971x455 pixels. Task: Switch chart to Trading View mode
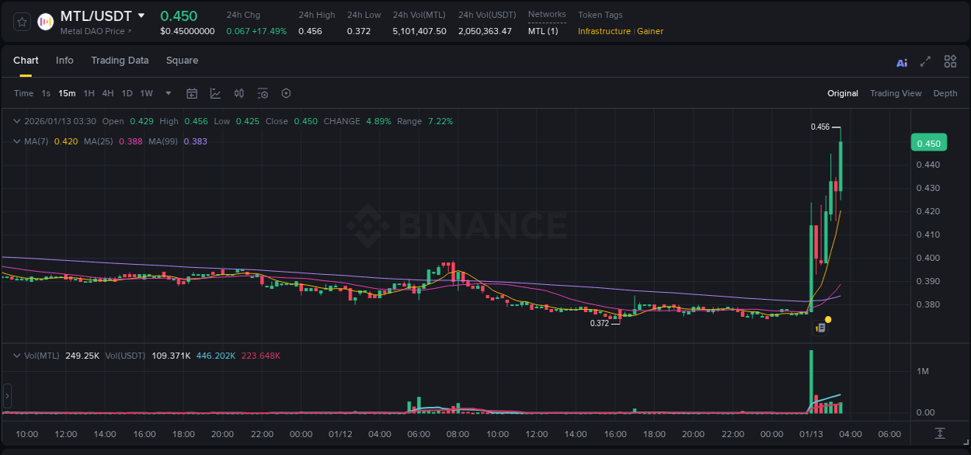[895, 93]
